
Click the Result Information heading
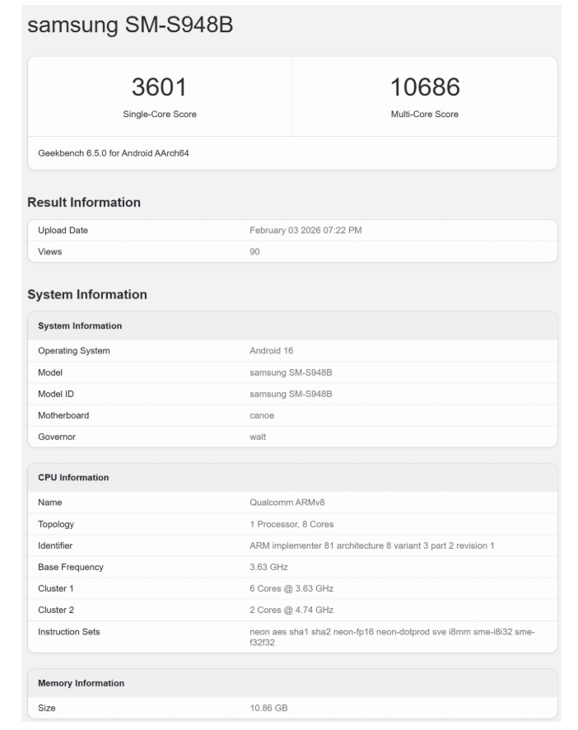pos(84,202)
